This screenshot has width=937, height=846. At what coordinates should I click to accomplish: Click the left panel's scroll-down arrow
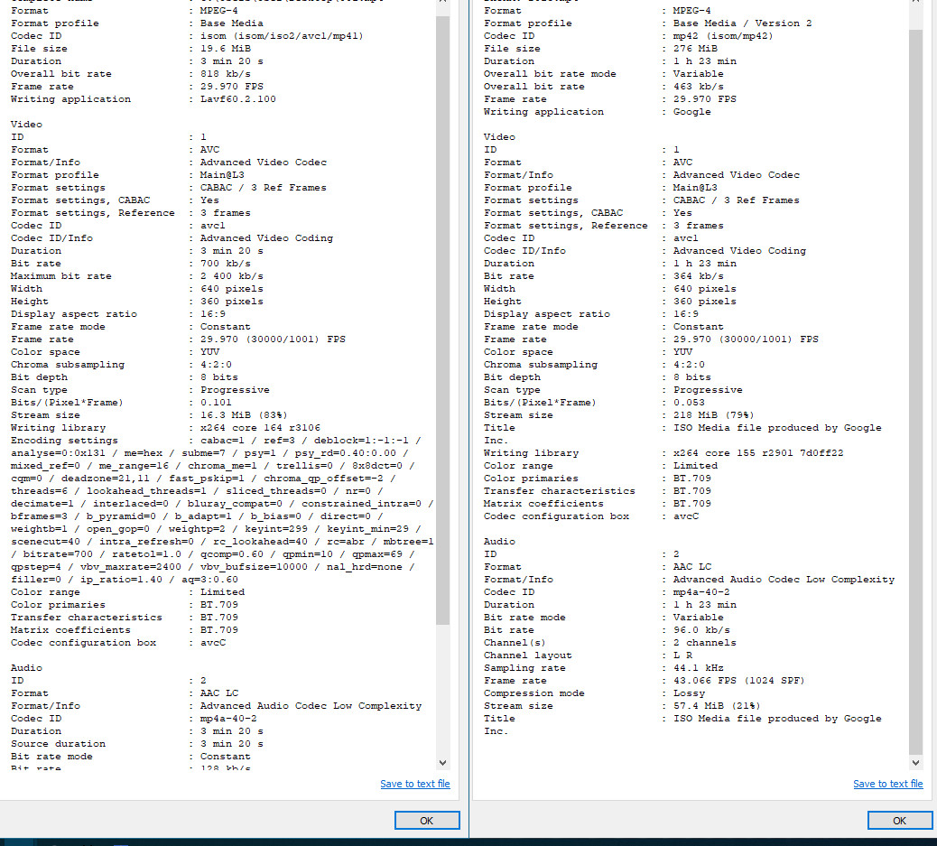pos(442,763)
